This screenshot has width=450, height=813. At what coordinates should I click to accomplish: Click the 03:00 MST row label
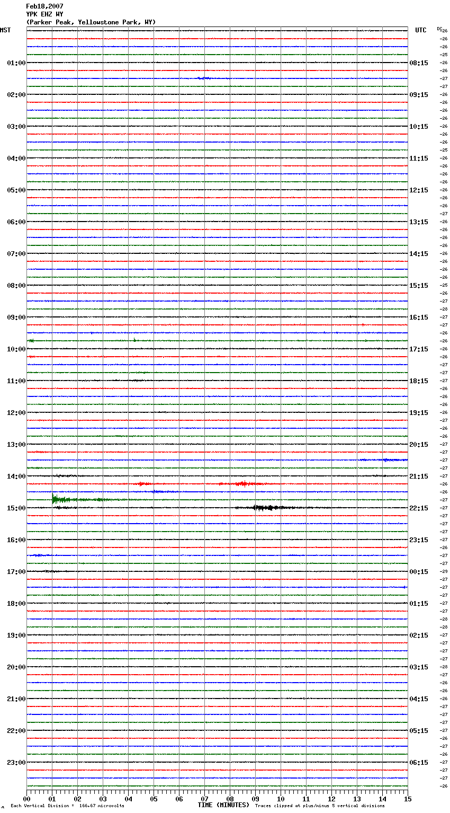[x=16, y=127]
